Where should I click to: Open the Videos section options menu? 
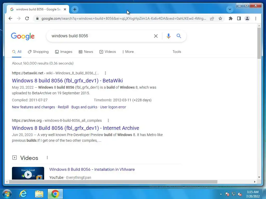coord(47,158)
